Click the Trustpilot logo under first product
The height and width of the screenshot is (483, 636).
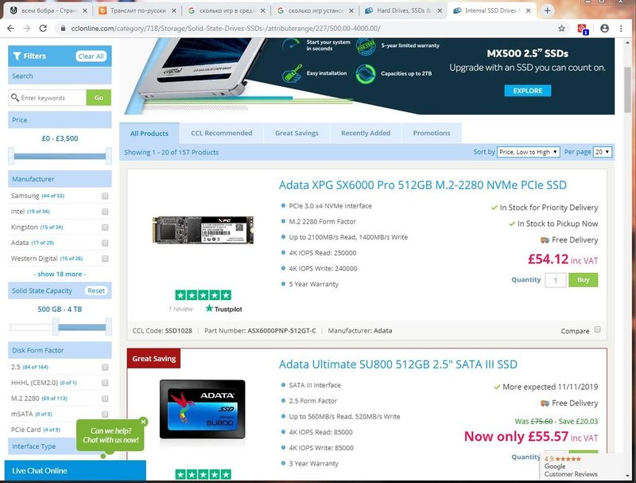(x=223, y=308)
